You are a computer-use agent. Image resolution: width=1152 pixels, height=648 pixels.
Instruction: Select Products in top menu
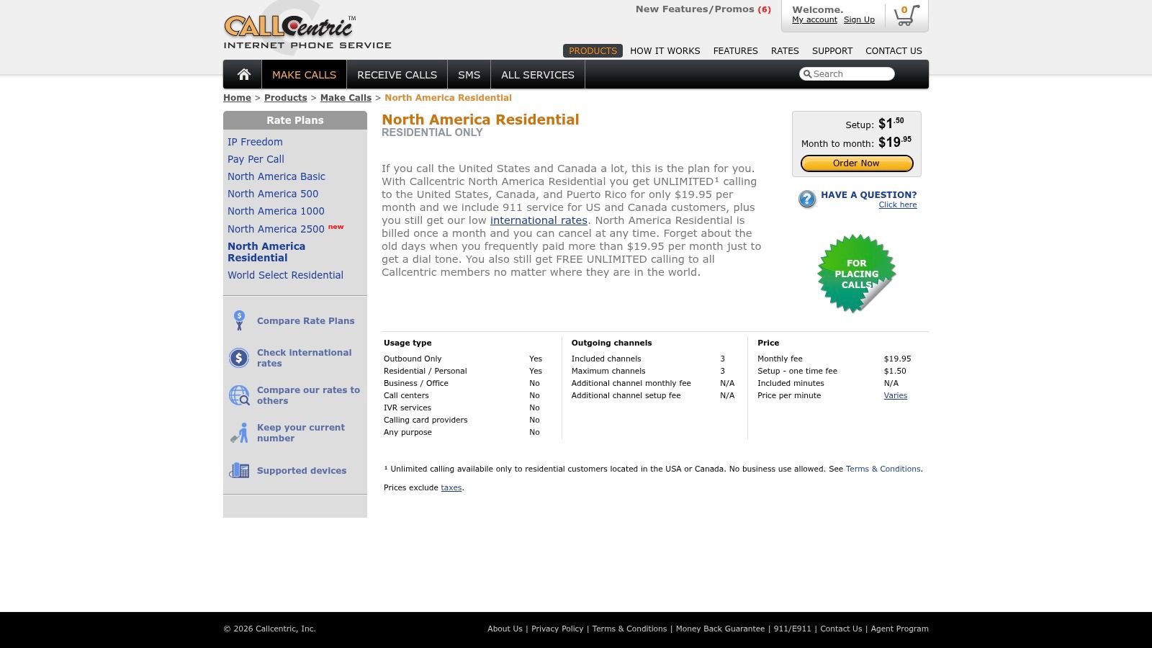tap(593, 51)
